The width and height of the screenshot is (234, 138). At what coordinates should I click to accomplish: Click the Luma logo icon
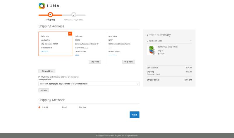point(42,6)
